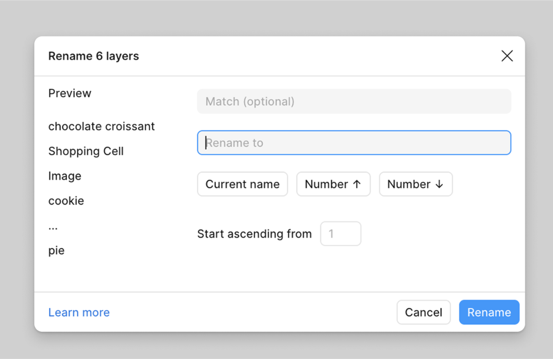Click the Match (optional) field
Screen dimensions: 553x359
[354, 101]
